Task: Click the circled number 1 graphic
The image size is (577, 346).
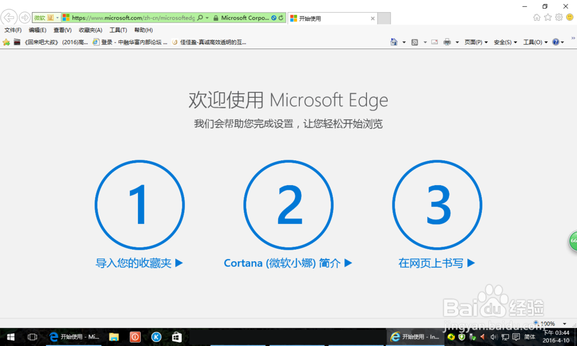Action: [140, 205]
